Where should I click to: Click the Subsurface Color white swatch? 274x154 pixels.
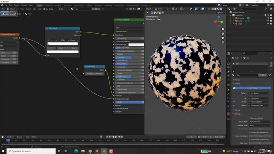(136, 44)
